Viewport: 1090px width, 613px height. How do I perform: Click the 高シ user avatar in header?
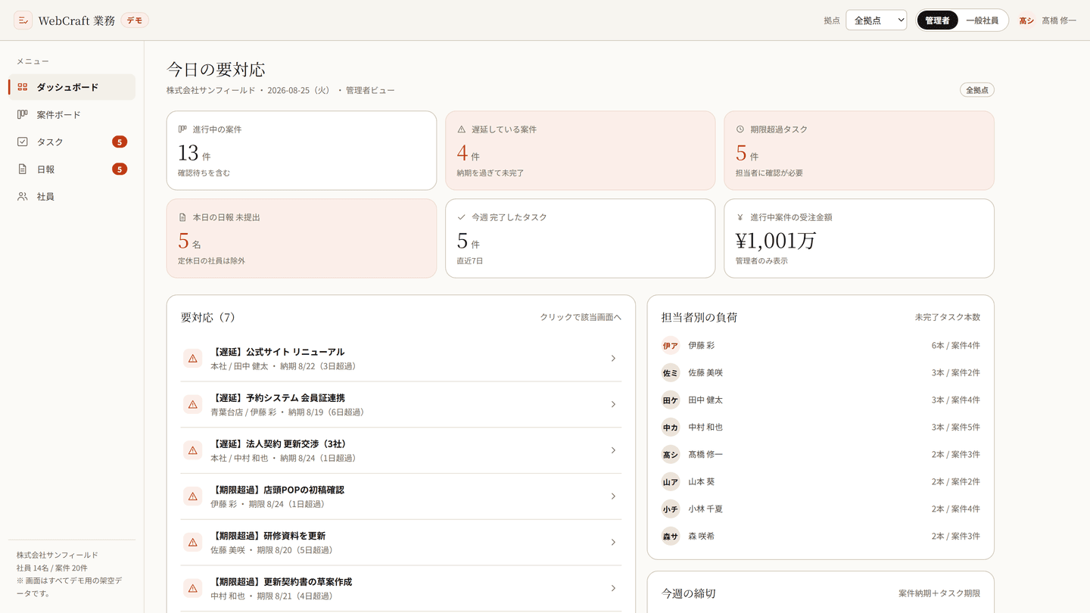(x=1026, y=20)
